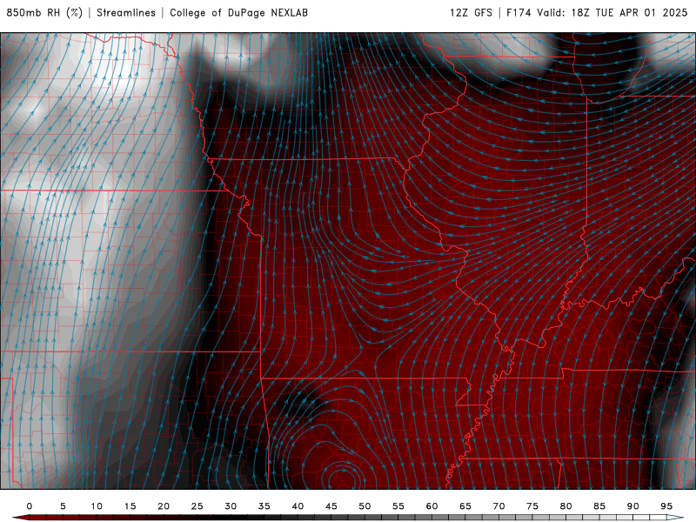
Task: Select the "12Z GFS" model run label
Action: [x=471, y=13]
